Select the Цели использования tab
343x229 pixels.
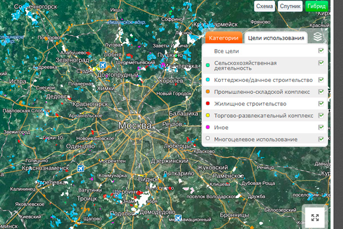[x=275, y=38]
